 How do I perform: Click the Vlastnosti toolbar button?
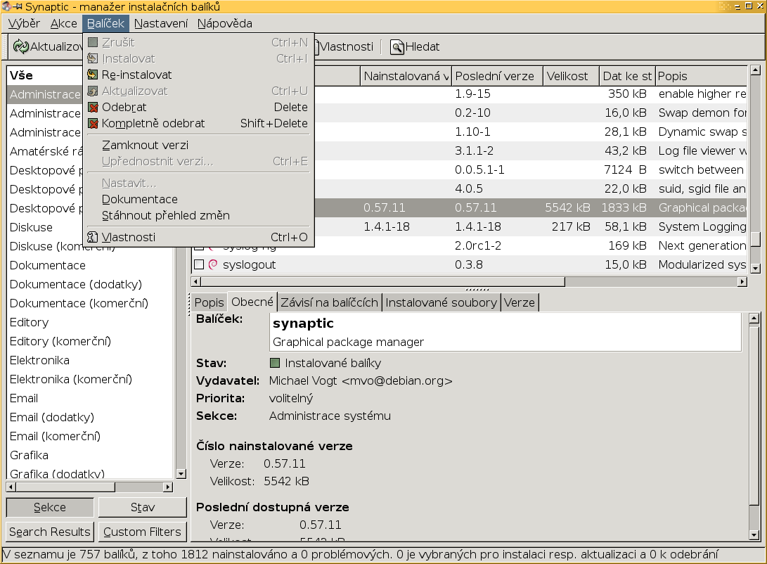coord(345,47)
